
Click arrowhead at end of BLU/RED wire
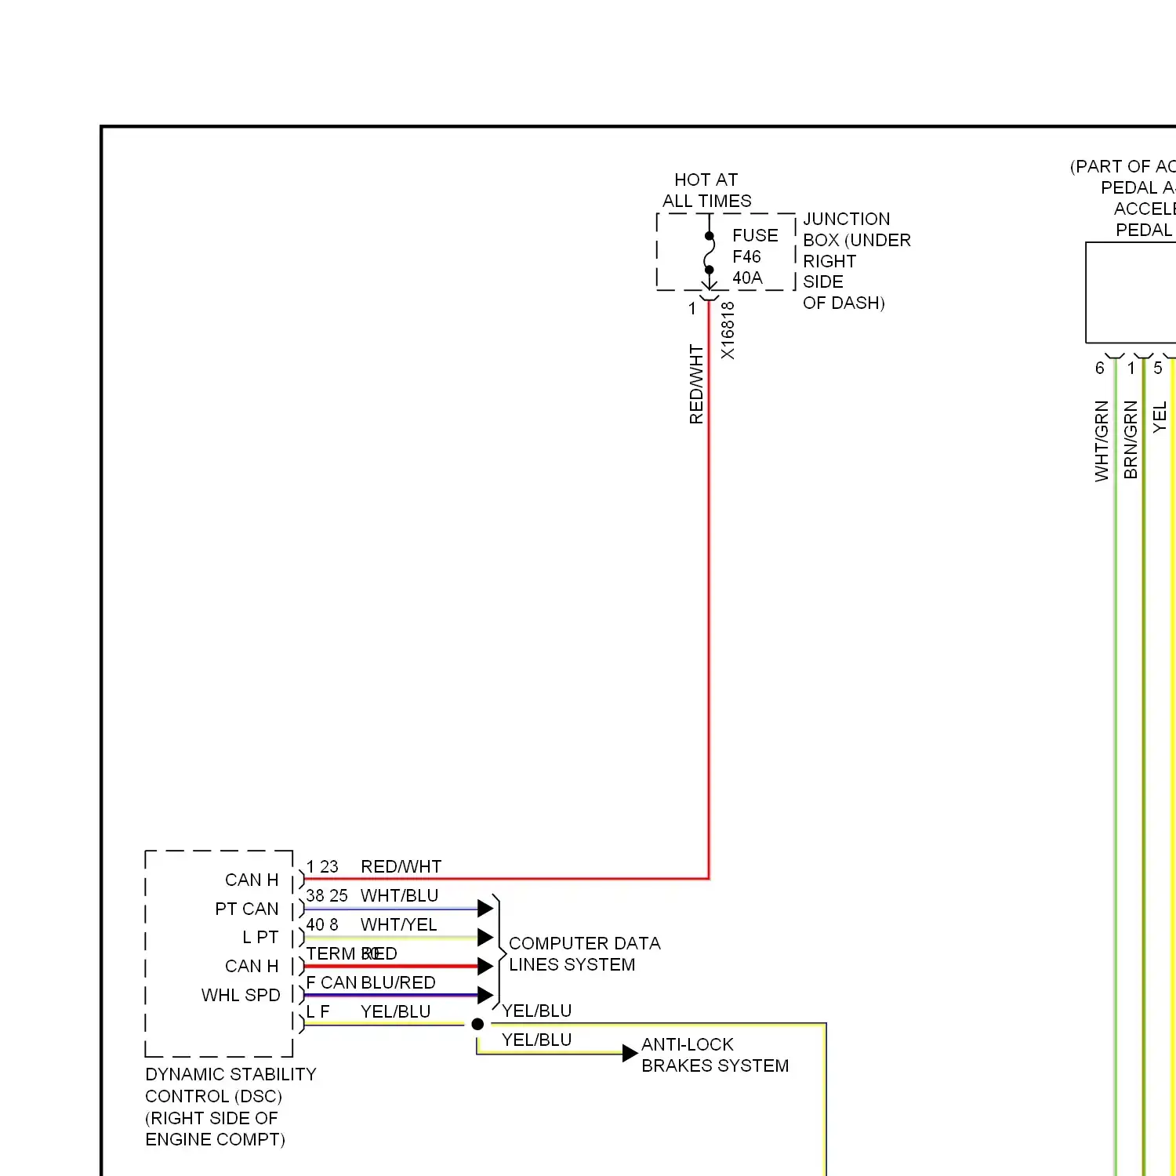[485, 996]
